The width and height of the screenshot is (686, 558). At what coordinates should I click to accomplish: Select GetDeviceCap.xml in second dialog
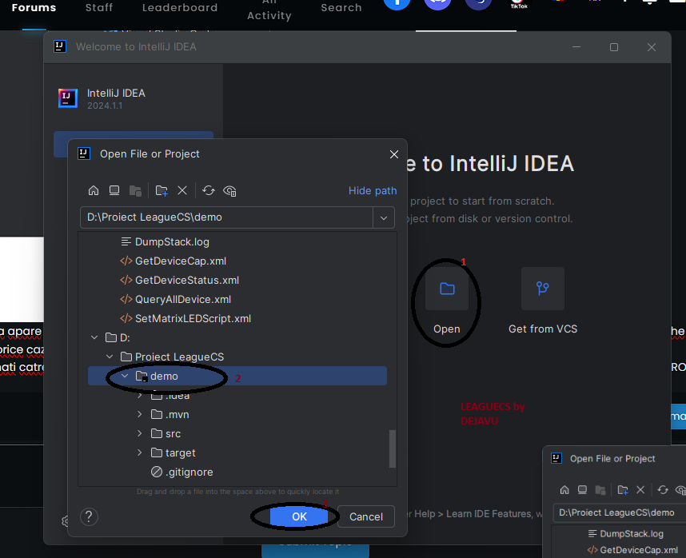coord(632,550)
